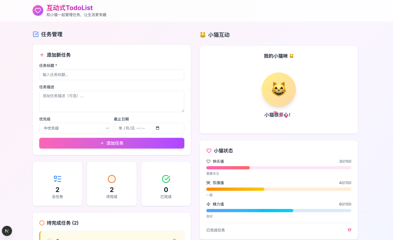Click the kitten avatar circle
393x240 pixels.
279,90
